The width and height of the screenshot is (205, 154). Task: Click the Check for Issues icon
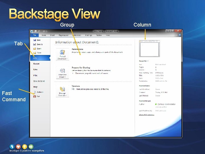tap(62, 71)
